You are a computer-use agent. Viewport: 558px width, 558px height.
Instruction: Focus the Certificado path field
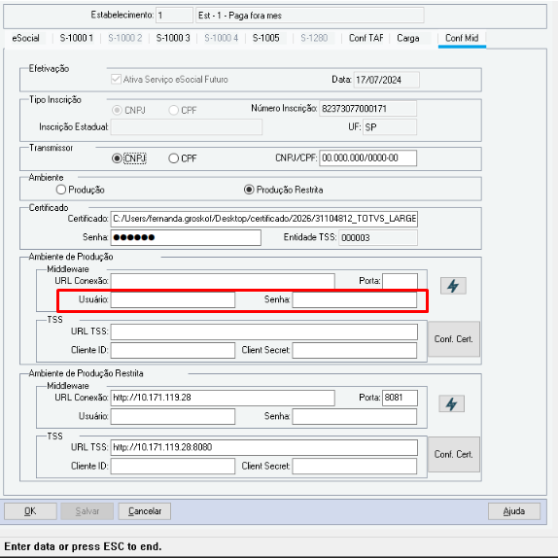click(264, 219)
